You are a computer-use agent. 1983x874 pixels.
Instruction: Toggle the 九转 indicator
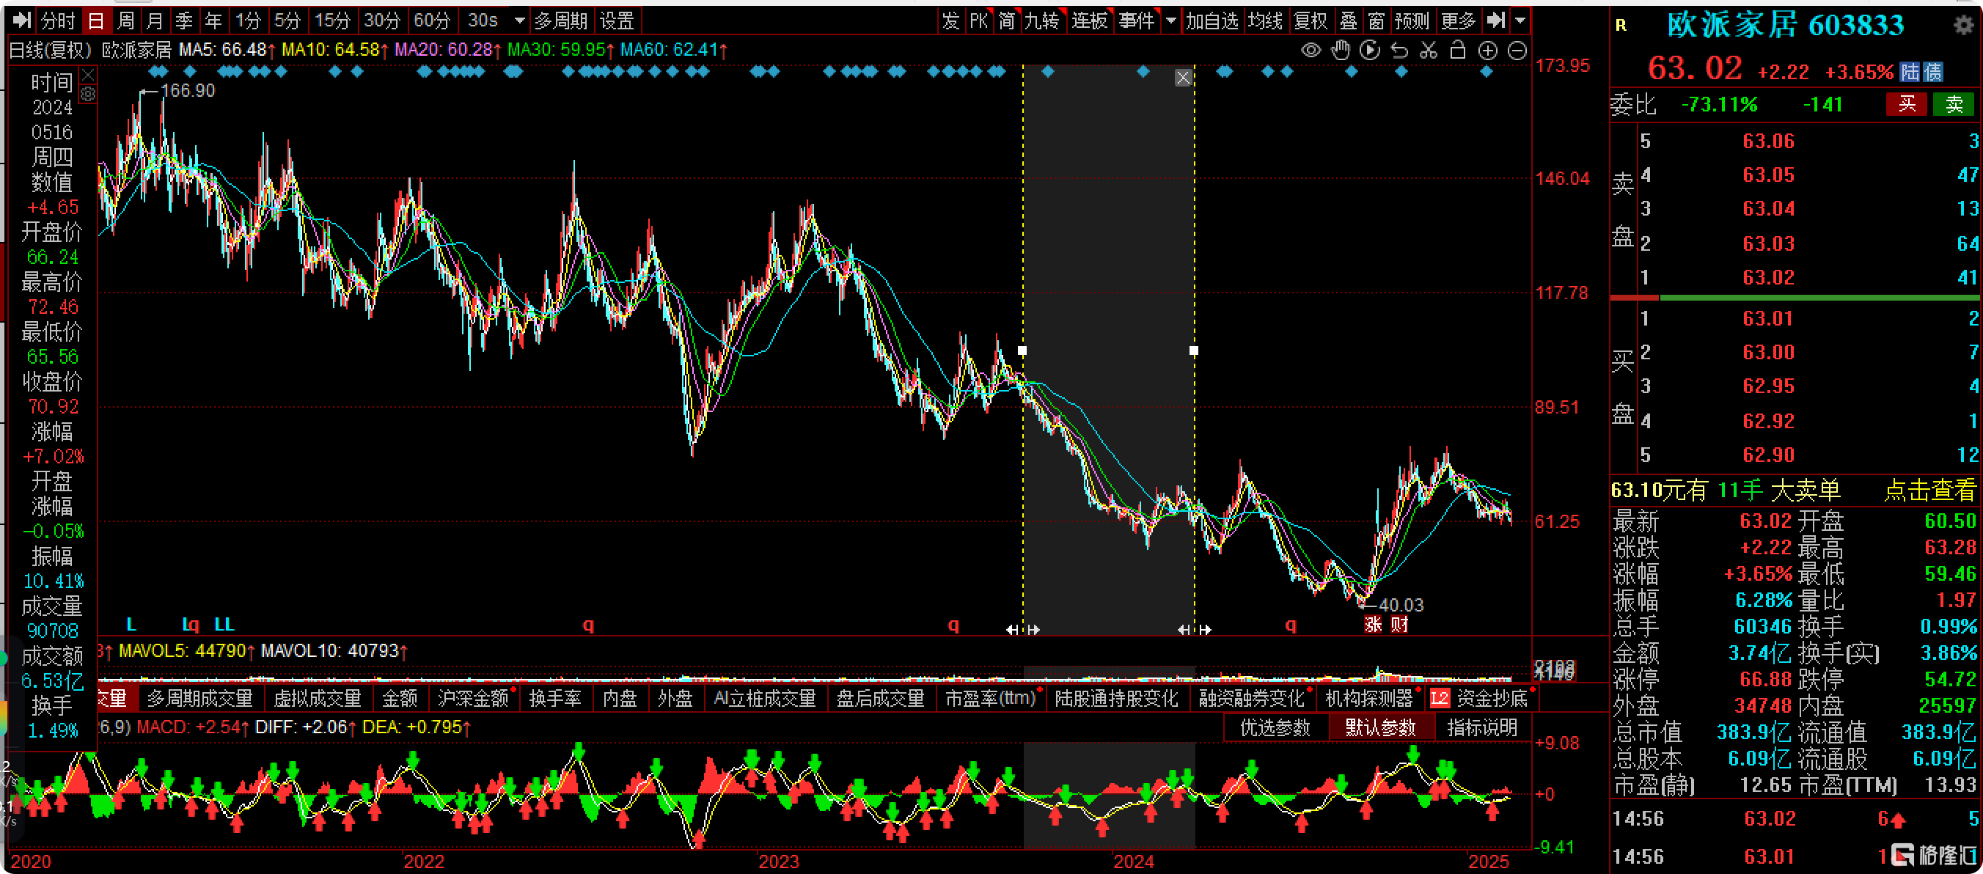coord(1041,21)
